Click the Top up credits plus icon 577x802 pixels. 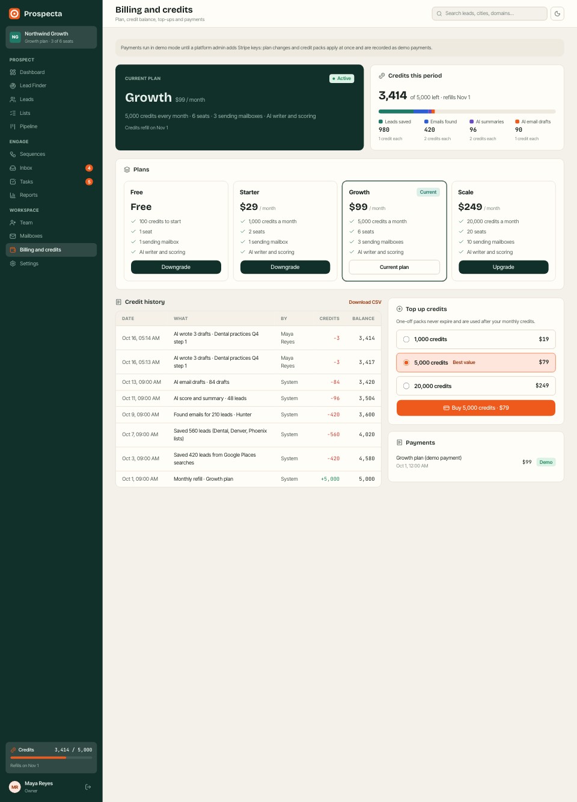point(400,309)
